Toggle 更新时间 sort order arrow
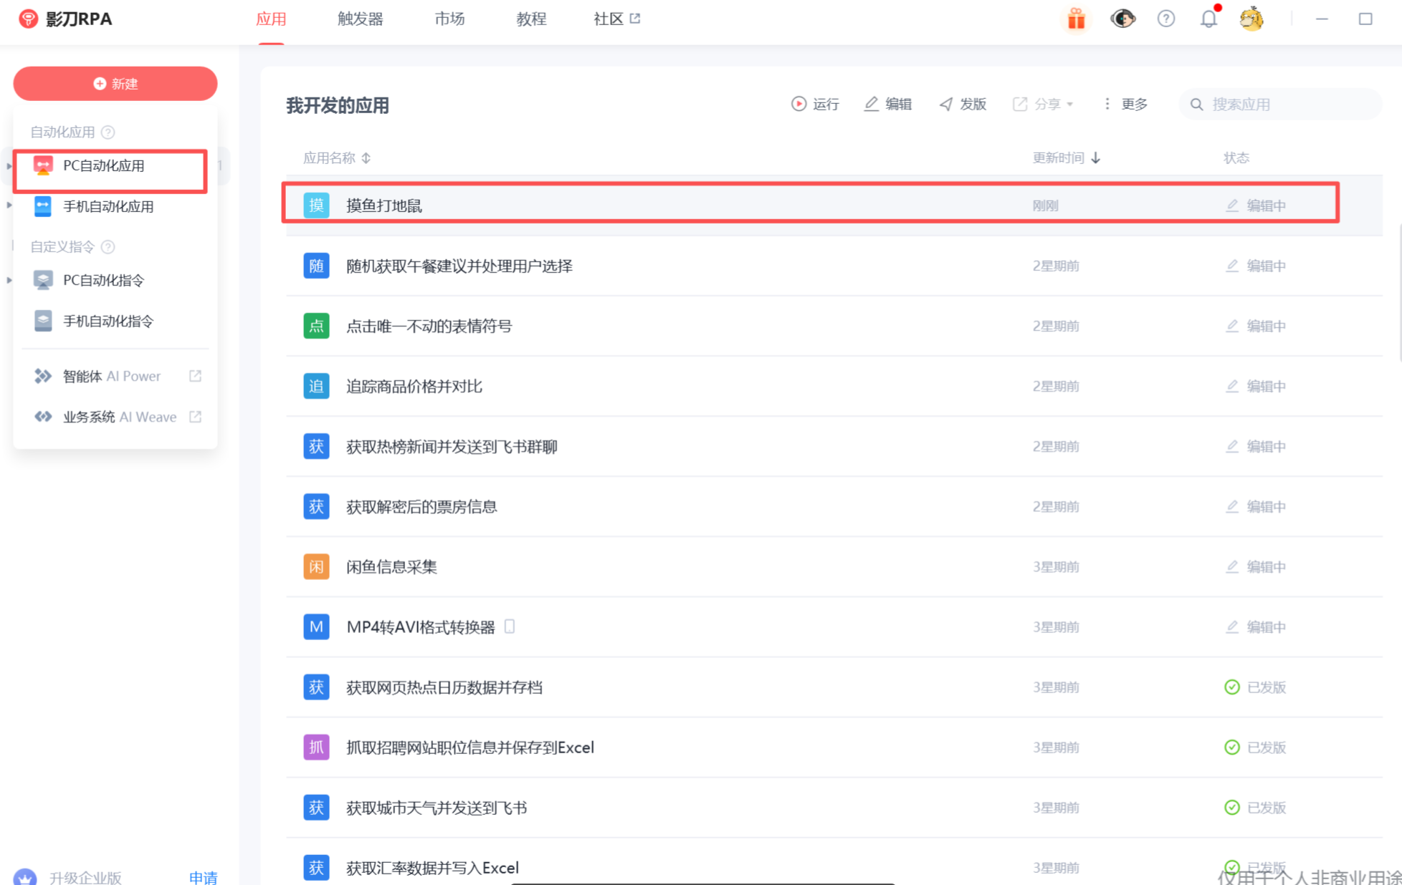Viewport: 1402px width, 885px height. pos(1095,158)
